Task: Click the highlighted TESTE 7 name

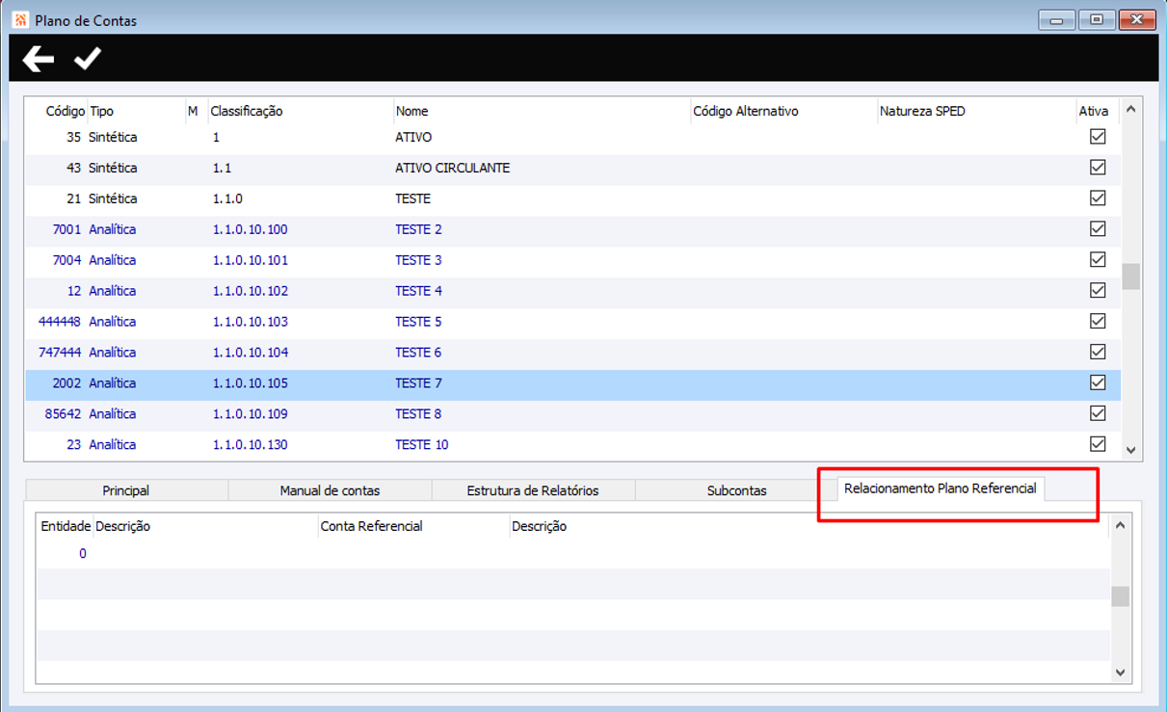Action: pos(418,383)
